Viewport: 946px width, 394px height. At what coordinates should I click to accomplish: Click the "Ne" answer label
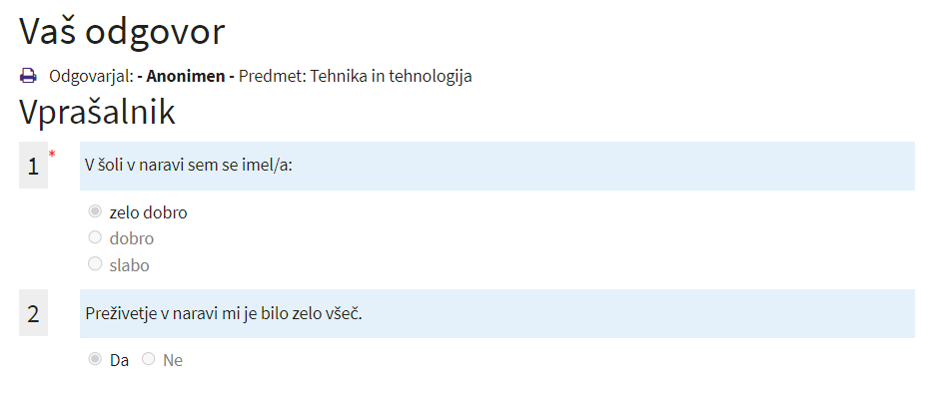[173, 361]
